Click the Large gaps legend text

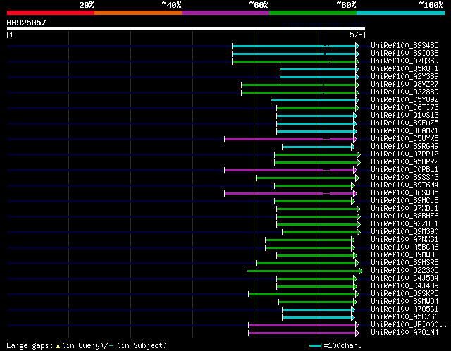(87, 345)
